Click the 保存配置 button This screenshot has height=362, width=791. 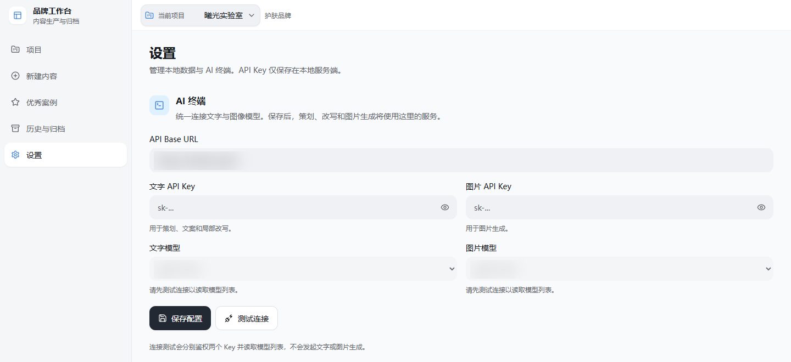180,318
